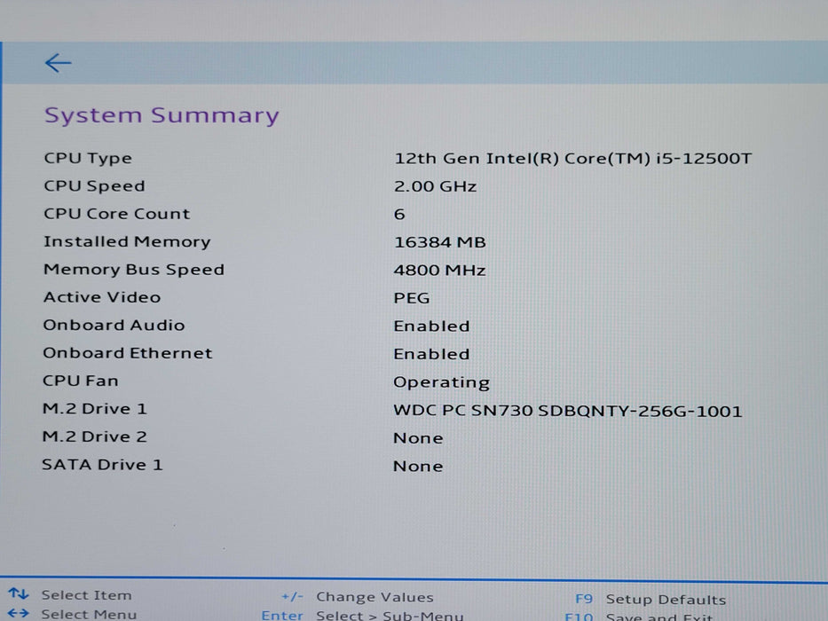The image size is (828, 621).
Task: Click the System Summary heading
Action: coord(162,115)
